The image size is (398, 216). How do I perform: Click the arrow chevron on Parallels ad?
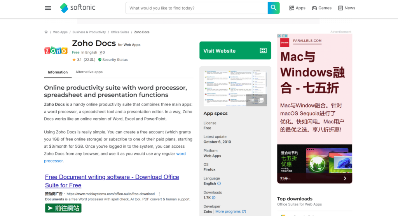point(345,178)
